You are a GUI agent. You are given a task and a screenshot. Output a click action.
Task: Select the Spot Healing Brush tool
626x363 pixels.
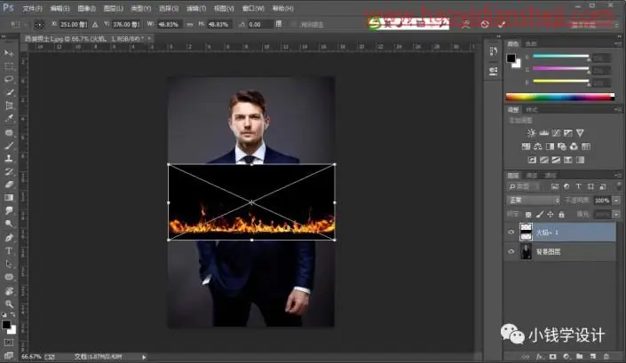tap(9, 132)
